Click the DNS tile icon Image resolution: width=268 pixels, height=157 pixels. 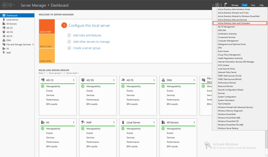[x=163, y=80]
